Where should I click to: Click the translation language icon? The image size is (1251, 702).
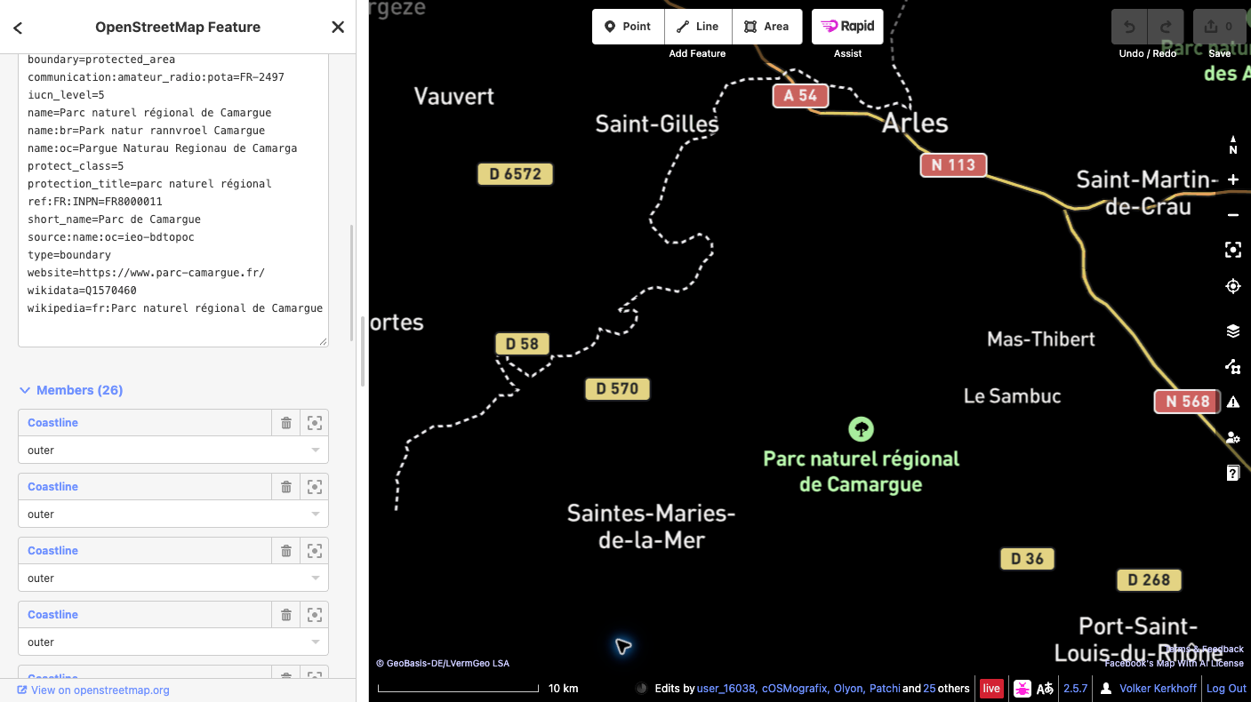pos(1045,689)
